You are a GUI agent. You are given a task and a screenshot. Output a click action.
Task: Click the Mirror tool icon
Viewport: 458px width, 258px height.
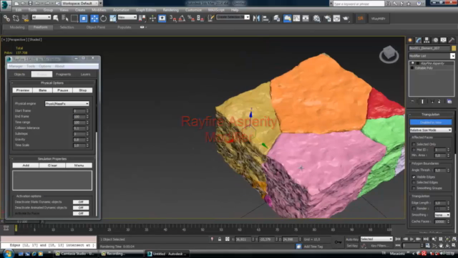(256, 19)
